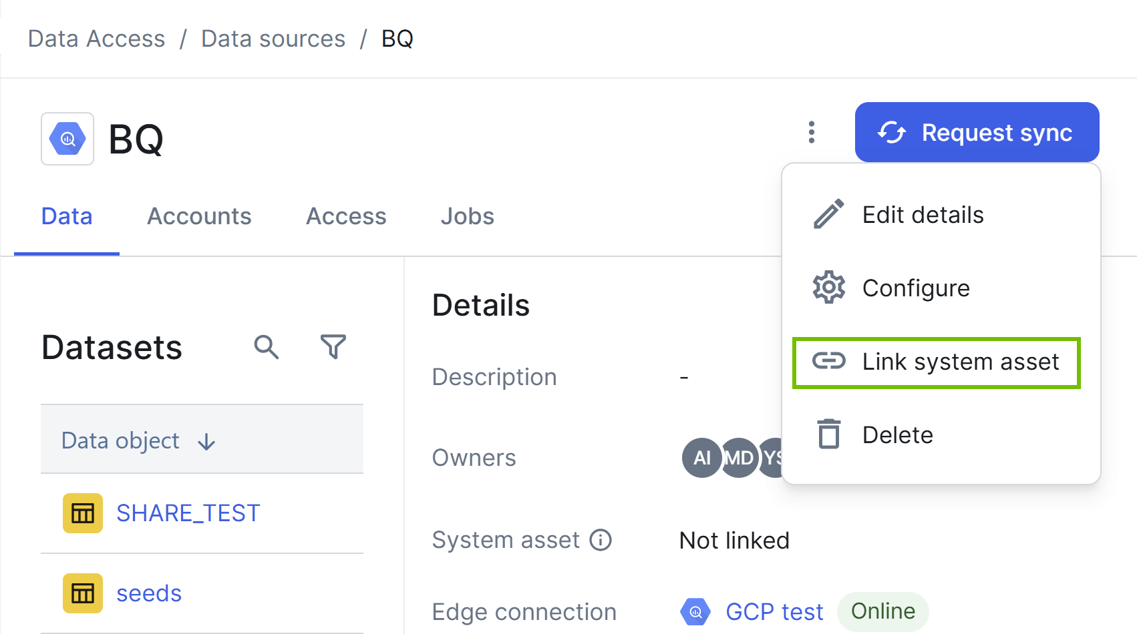1137x634 pixels.
Task: Open the Datasets search magnifier icon
Action: pos(266,347)
